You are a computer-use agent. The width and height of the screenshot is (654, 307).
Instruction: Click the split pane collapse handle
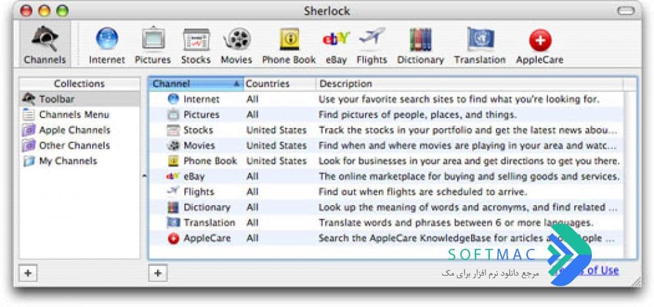145,176
